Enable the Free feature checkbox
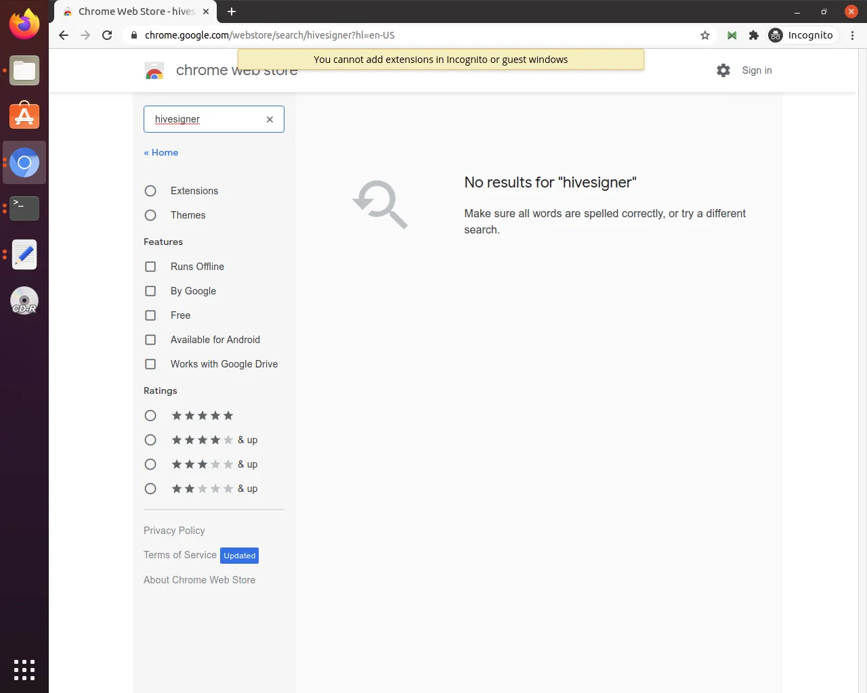The height and width of the screenshot is (693, 867). 150,315
